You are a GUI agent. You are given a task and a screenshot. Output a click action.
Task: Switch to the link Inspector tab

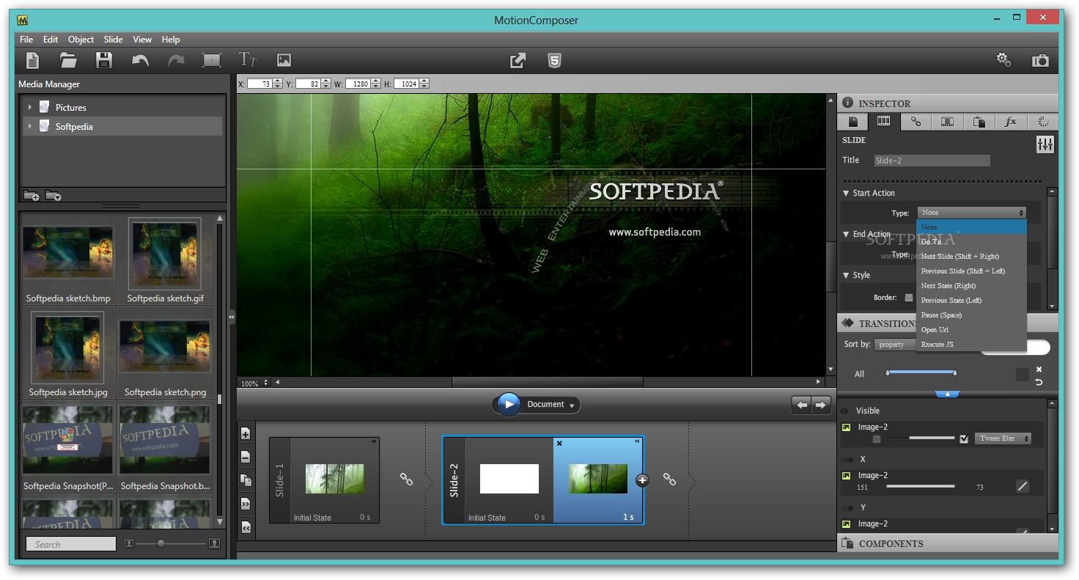pos(916,122)
